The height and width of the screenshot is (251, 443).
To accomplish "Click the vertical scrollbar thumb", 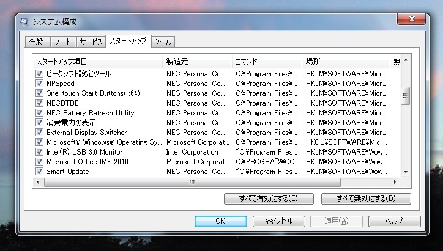I will coord(406,96).
